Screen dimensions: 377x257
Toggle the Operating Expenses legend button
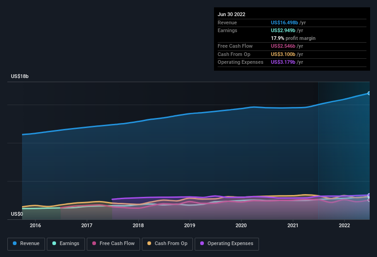pos(227,244)
